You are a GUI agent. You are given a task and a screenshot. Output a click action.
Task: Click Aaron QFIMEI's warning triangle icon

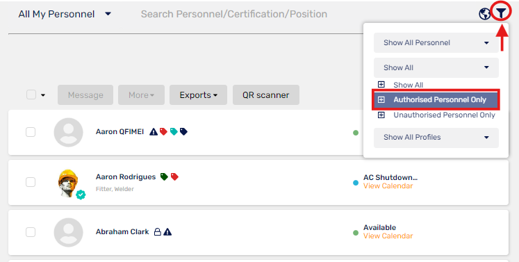(x=154, y=132)
